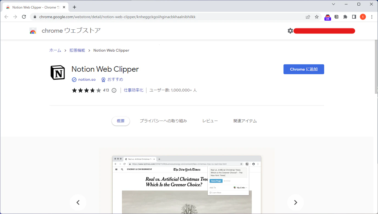Click the rating info circle icon
Image resolution: width=378 pixels, height=214 pixels.
[114, 90]
